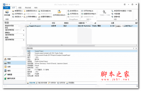Switch to the Home (主页) ribbon tab
This screenshot has height=91, width=141.
tap(13, 8)
